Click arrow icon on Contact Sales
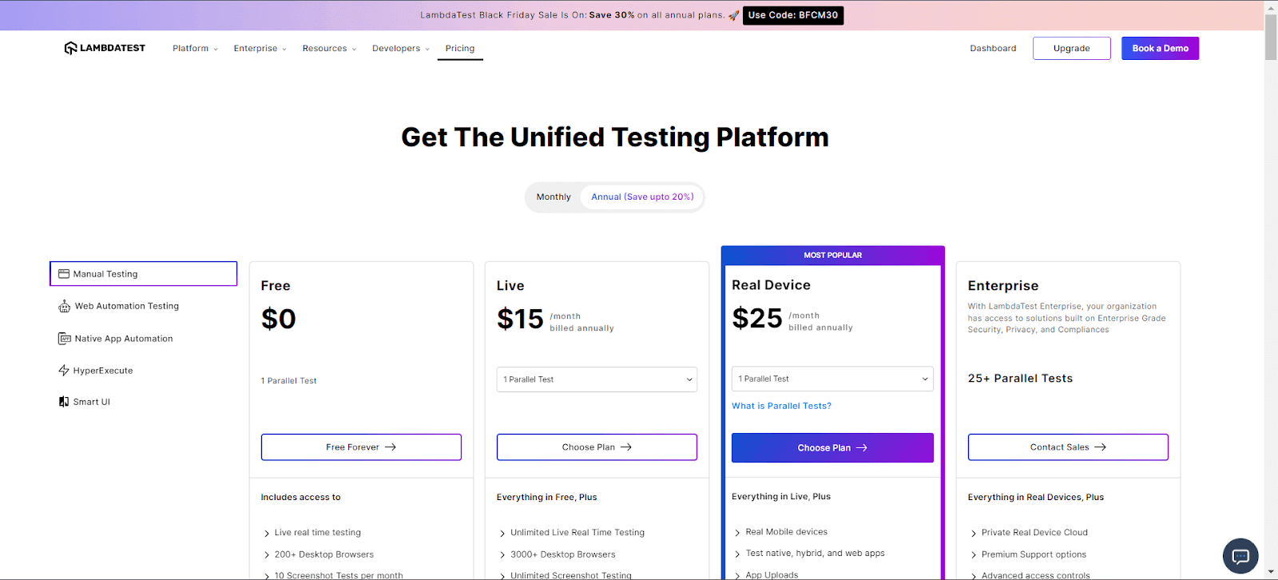The image size is (1278, 580). coord(1100,447)
